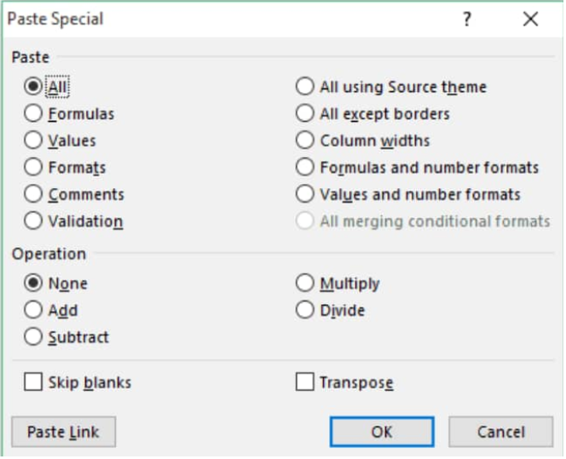Screen dimensions: 566x459
Task: Open the help question mark icon
Action: (x=468, y=19)
